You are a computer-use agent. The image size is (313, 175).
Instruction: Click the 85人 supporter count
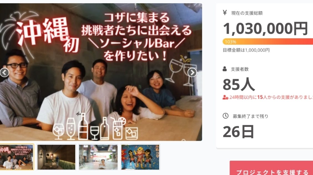click(239, 84)
